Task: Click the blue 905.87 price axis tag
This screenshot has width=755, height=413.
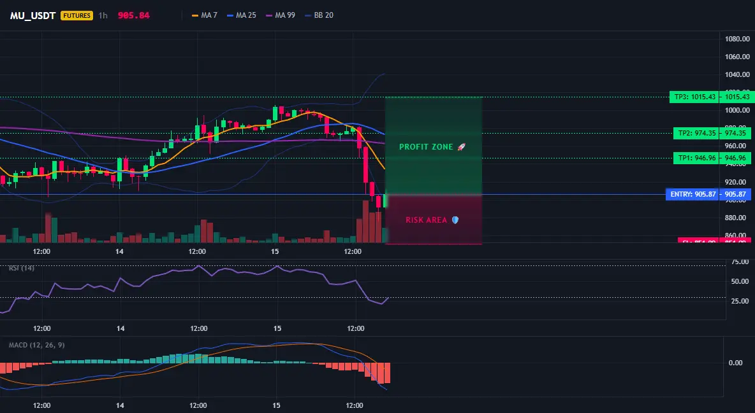Action: 735,194
